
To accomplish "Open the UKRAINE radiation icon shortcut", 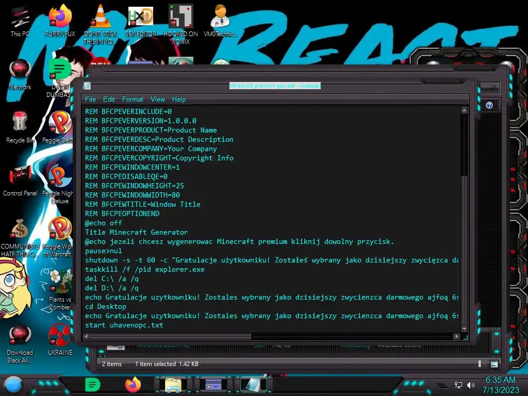I will click(x=60, y=340).
